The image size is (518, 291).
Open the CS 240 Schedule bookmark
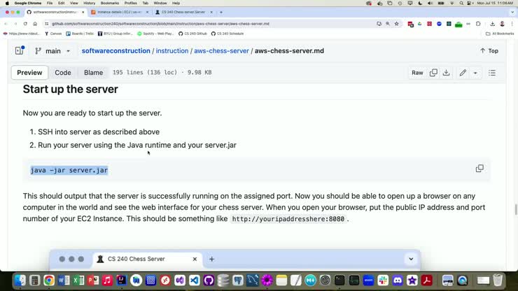click(x=227, y=34)
